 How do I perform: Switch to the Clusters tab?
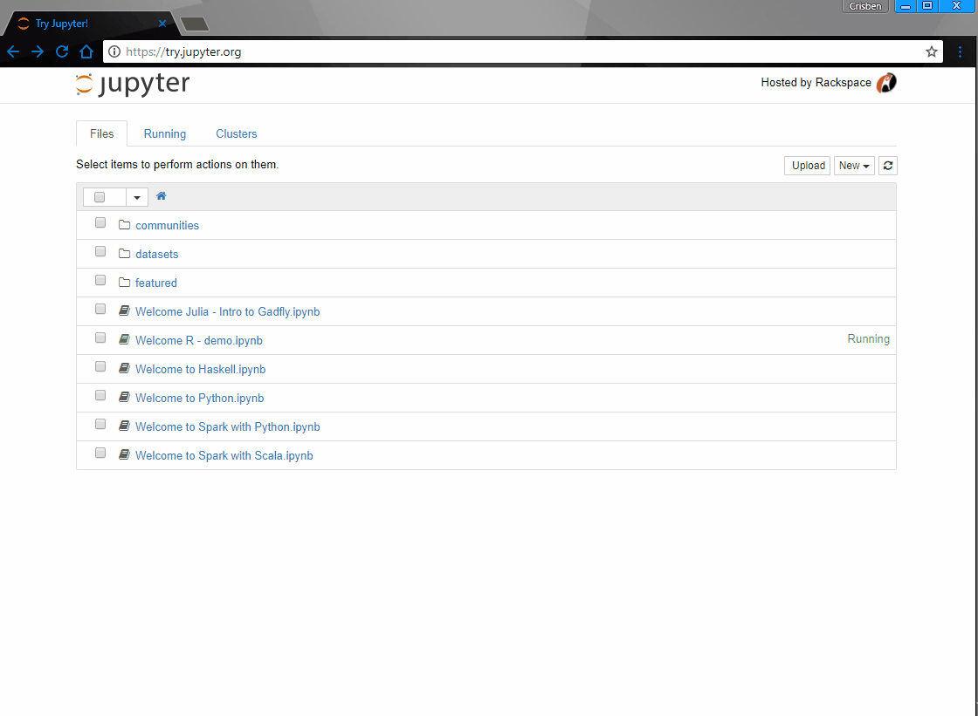point(237,134)
